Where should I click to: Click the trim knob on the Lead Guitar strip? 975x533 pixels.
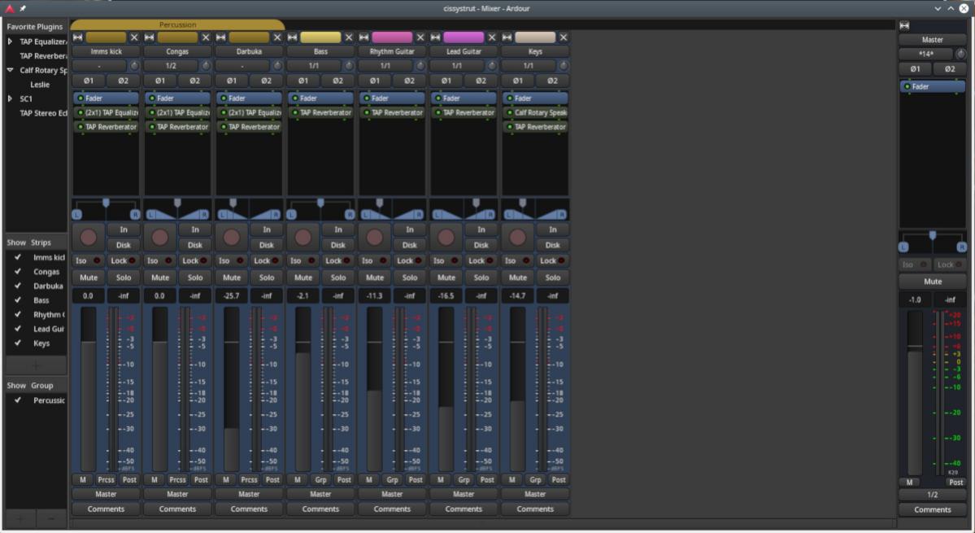492,66
